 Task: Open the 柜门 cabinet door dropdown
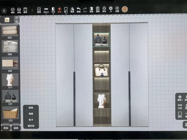[x=66, y=10]
